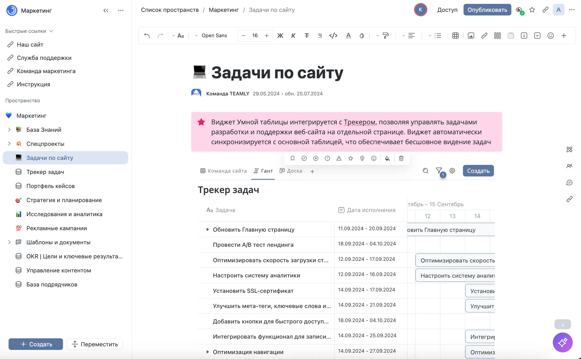This screenshot has height=359, width=581.
Task: Expand the Обновить Главную страницу task row
Action: (x=208, y=229)
